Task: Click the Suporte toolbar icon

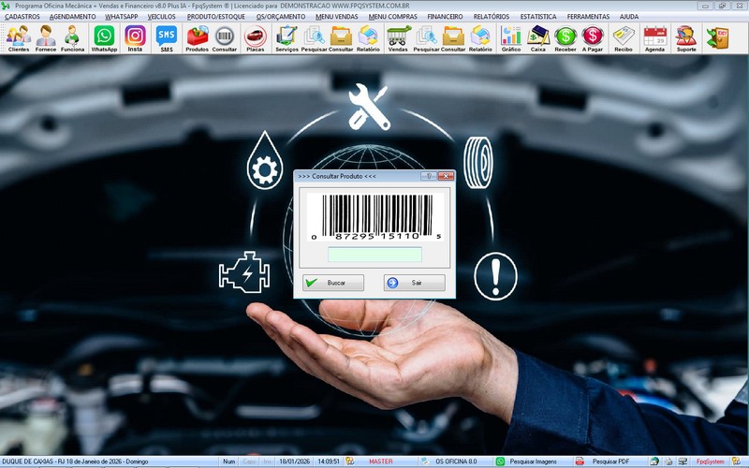Action: [x=686, y=37]
